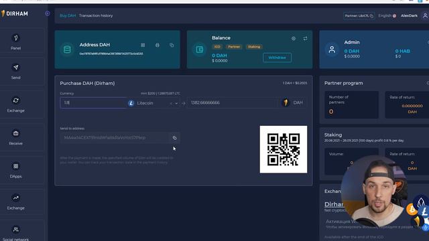Open the AlexDark account menu
Viewport: 429px width, 241px height.
tap(409, 15)
